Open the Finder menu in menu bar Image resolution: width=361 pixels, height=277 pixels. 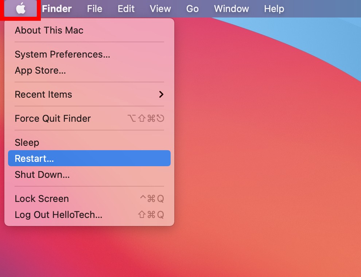click(57, 9)
